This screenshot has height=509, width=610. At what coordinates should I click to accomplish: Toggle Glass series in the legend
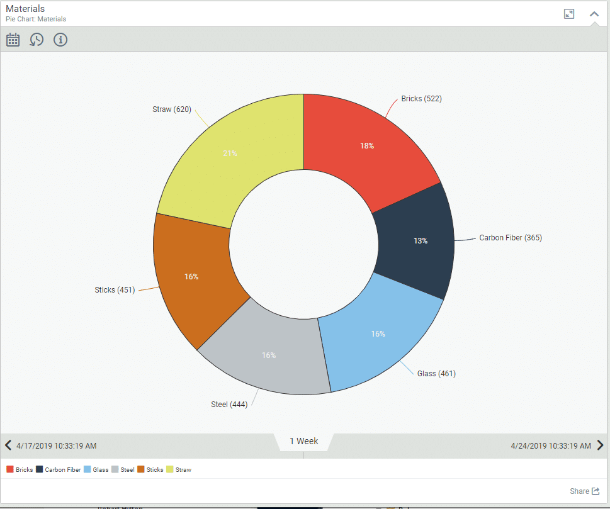pos(96,469)
